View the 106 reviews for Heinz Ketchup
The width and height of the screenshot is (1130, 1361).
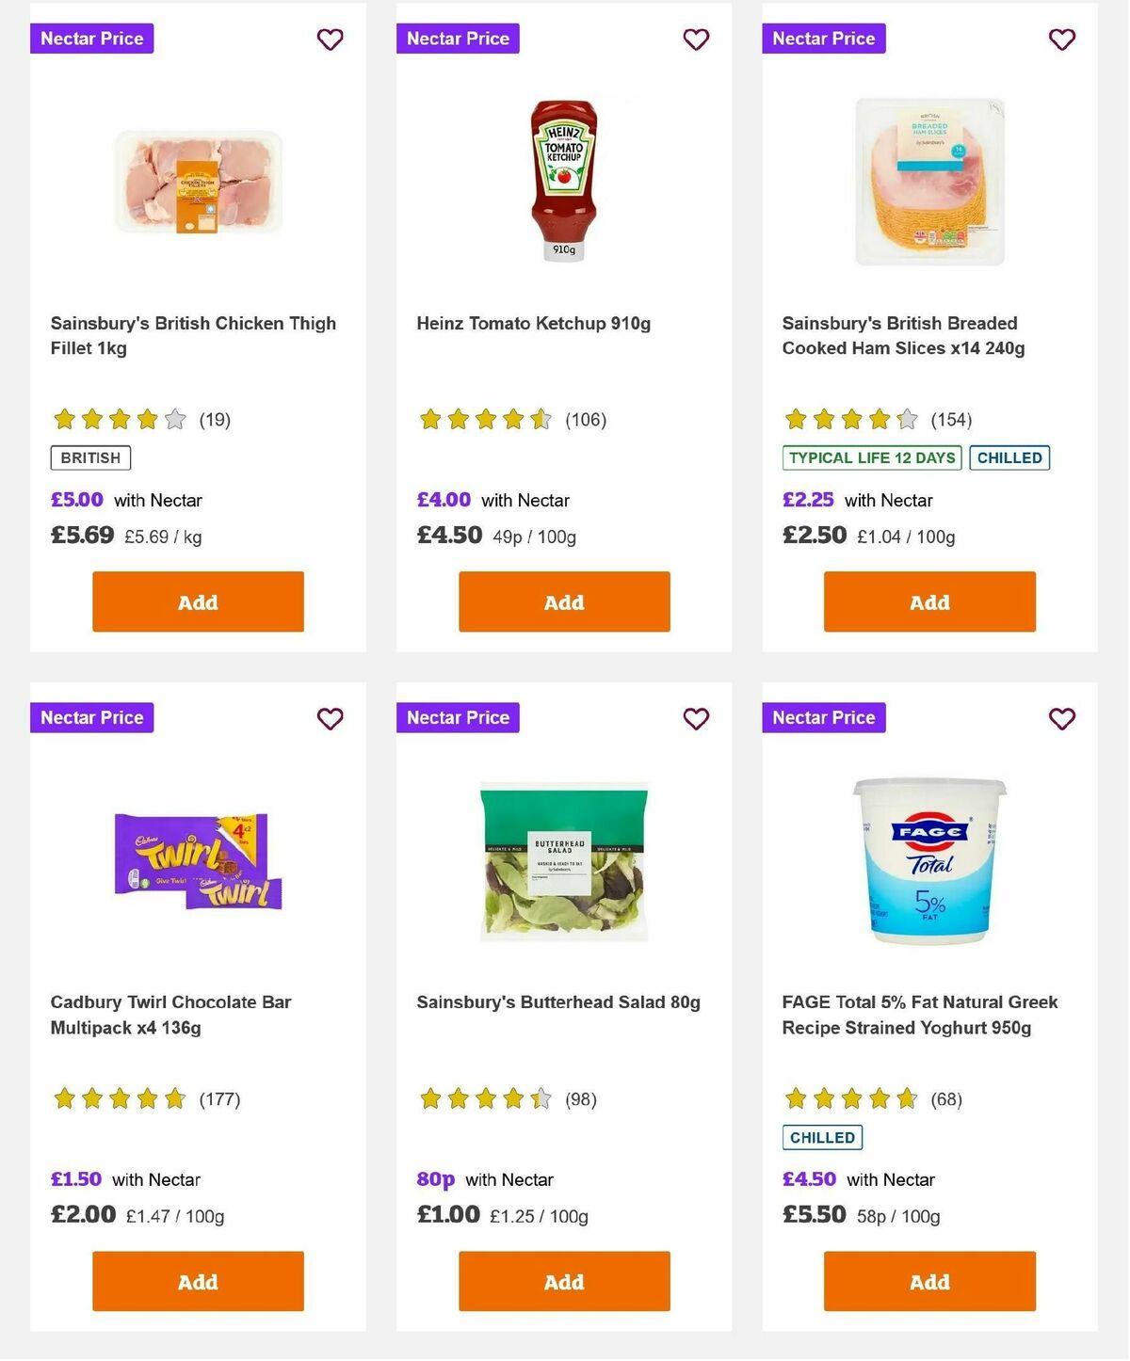(x=586, y=419)
